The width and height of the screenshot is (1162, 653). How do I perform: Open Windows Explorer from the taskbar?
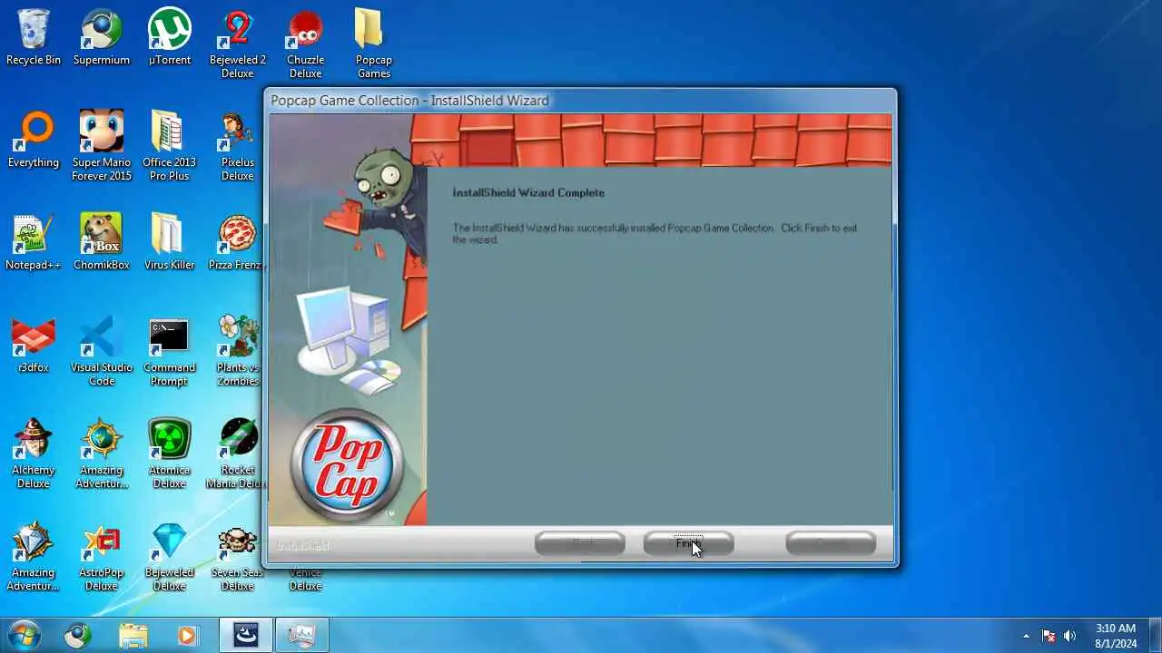[x=133, y=635]
